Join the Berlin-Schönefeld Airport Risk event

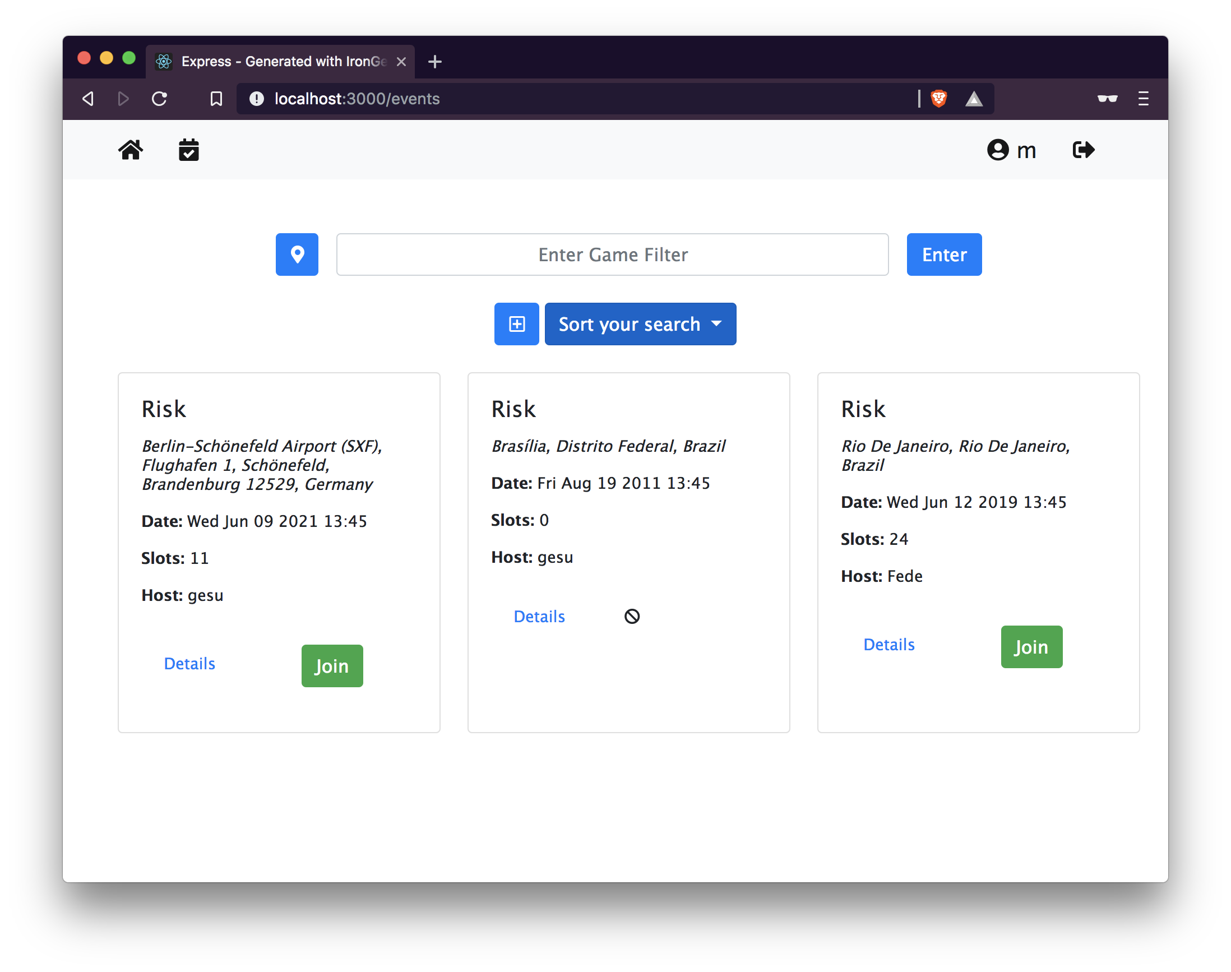[x=332, y=666]
